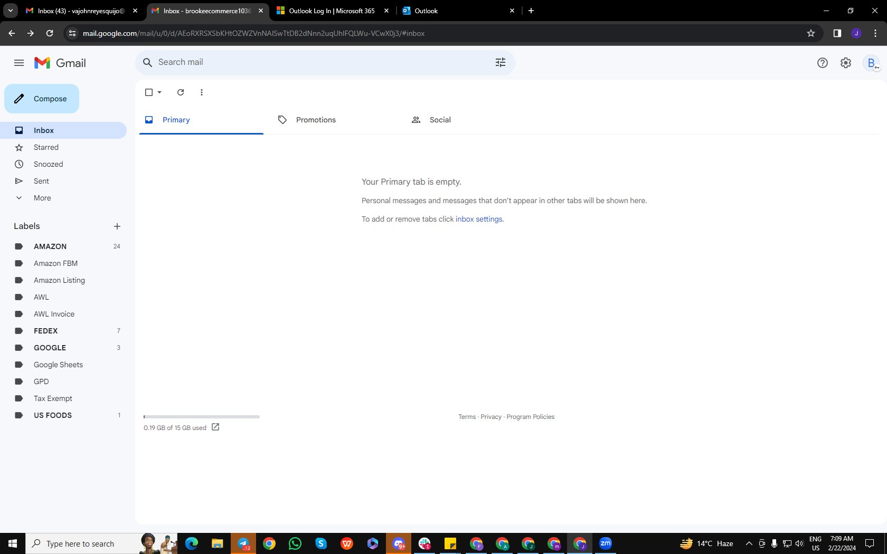Image resolution: width=887 pixels, height=554 pixels.
Task: Open the Zoom app in the taskbar
Action: (606, 543)
